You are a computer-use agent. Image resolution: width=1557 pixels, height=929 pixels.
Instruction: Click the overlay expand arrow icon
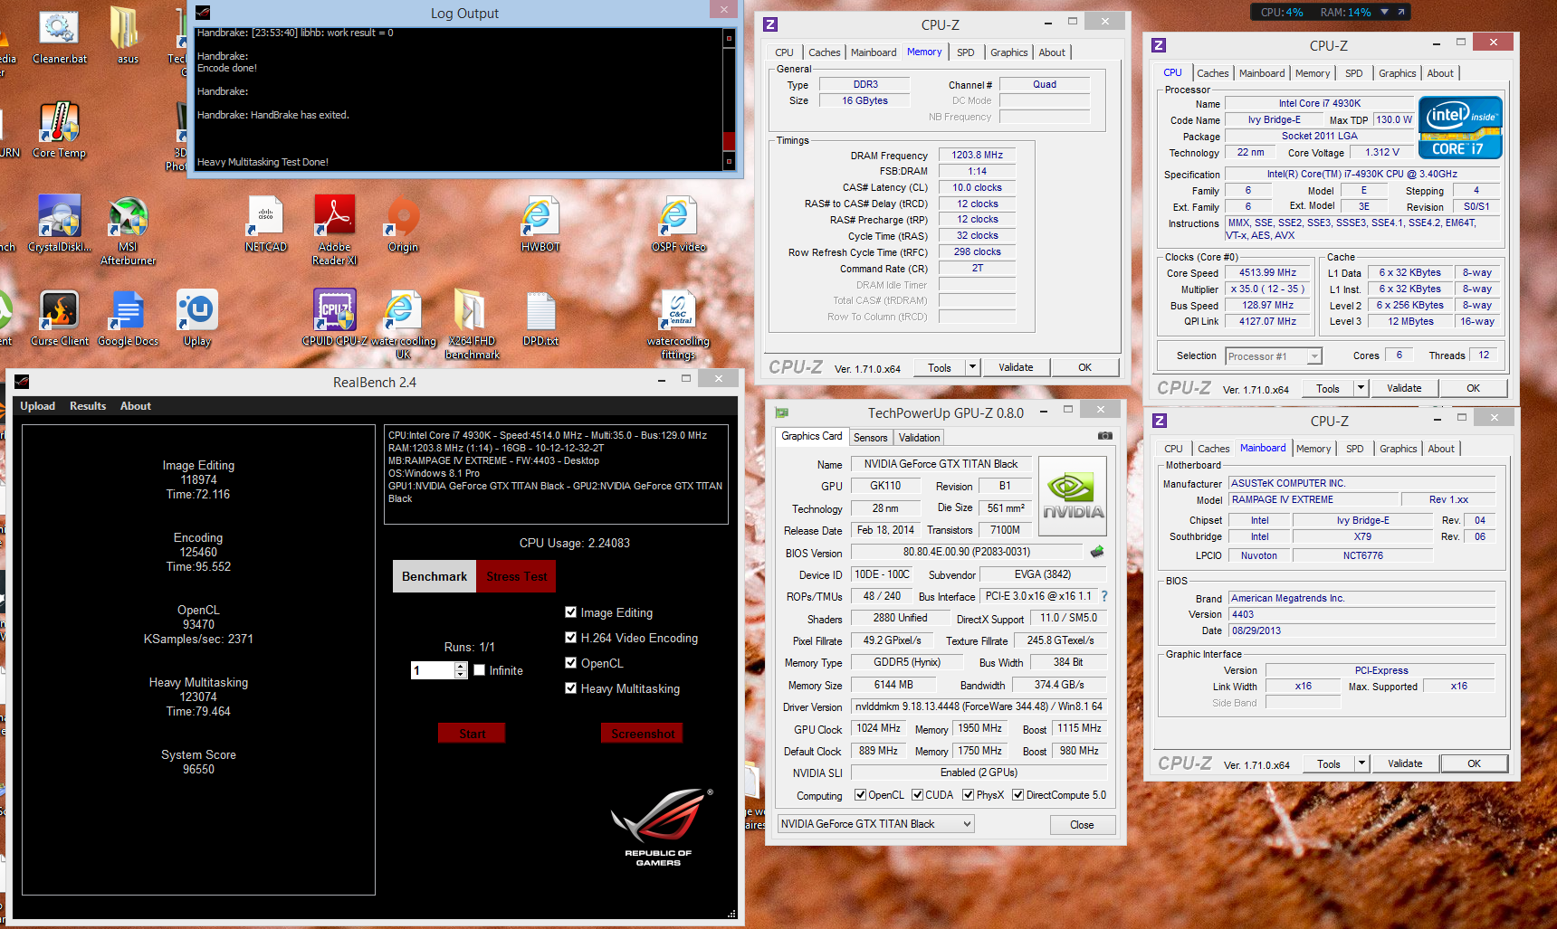(1400, 13)
